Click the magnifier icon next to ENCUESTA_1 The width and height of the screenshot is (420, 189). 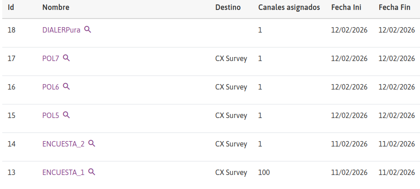pos(92,172)
